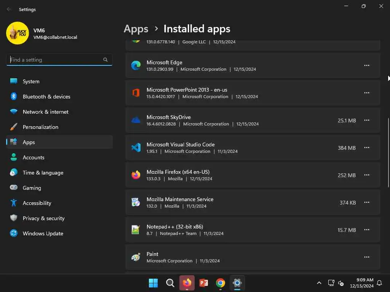
Task: Open more options for Notepad++
Action: pyautogui.click(x=367, y=230)
